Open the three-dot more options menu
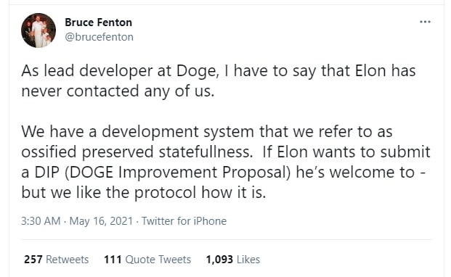The width and height of the screenshot is (451, 277). tap(425, 22)
